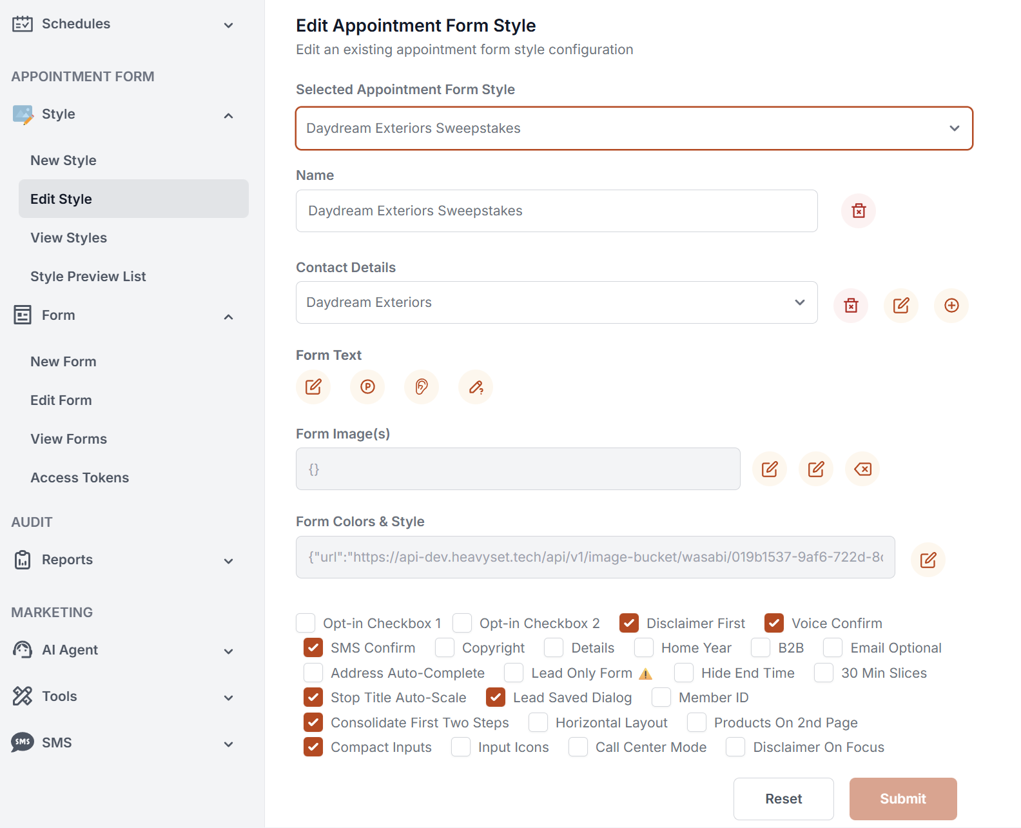This screenshot has width=1021, height=828.
Task: Enable Call Center Mode
Action: click(578, 747)
